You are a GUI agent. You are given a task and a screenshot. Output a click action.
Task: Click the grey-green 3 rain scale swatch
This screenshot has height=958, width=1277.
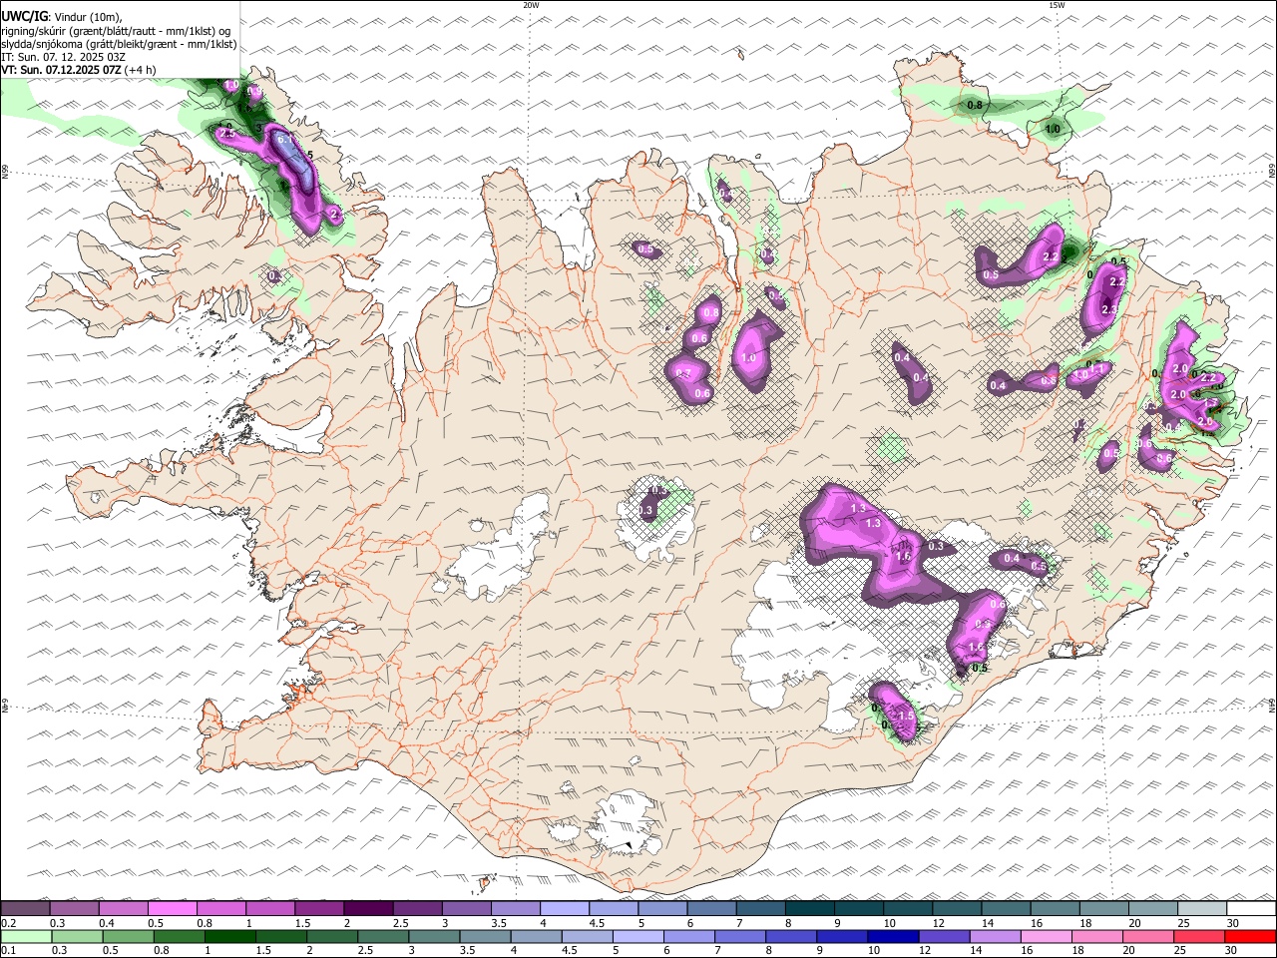tap(434, 937)
